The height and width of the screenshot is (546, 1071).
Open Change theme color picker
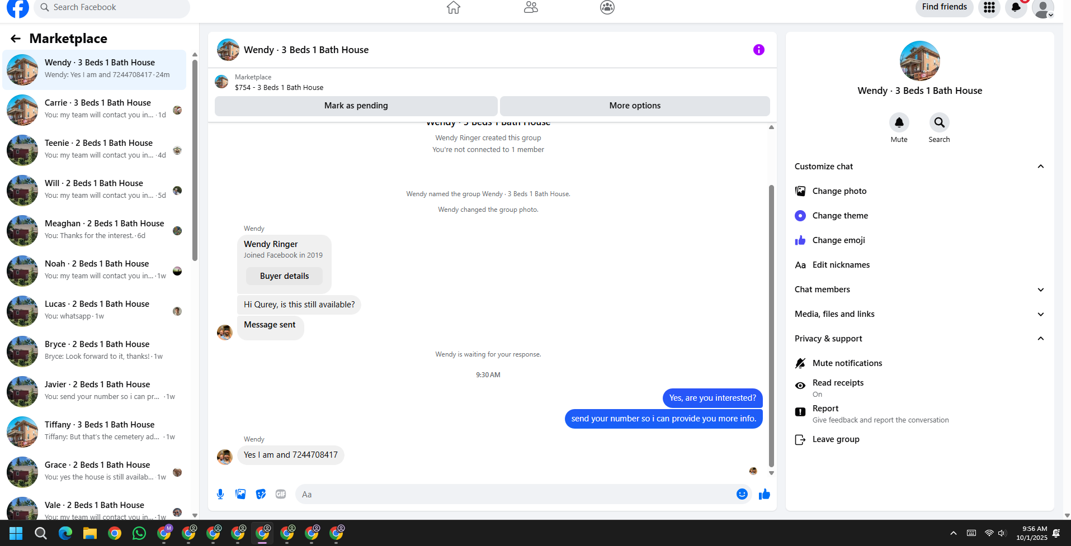coord(919,216)
